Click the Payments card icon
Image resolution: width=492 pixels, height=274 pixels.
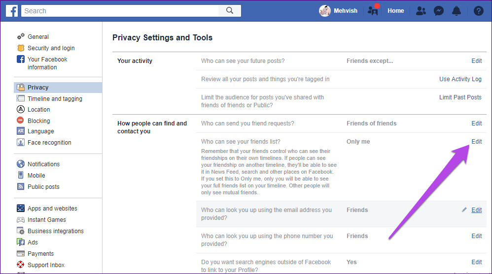coord(21,253)
